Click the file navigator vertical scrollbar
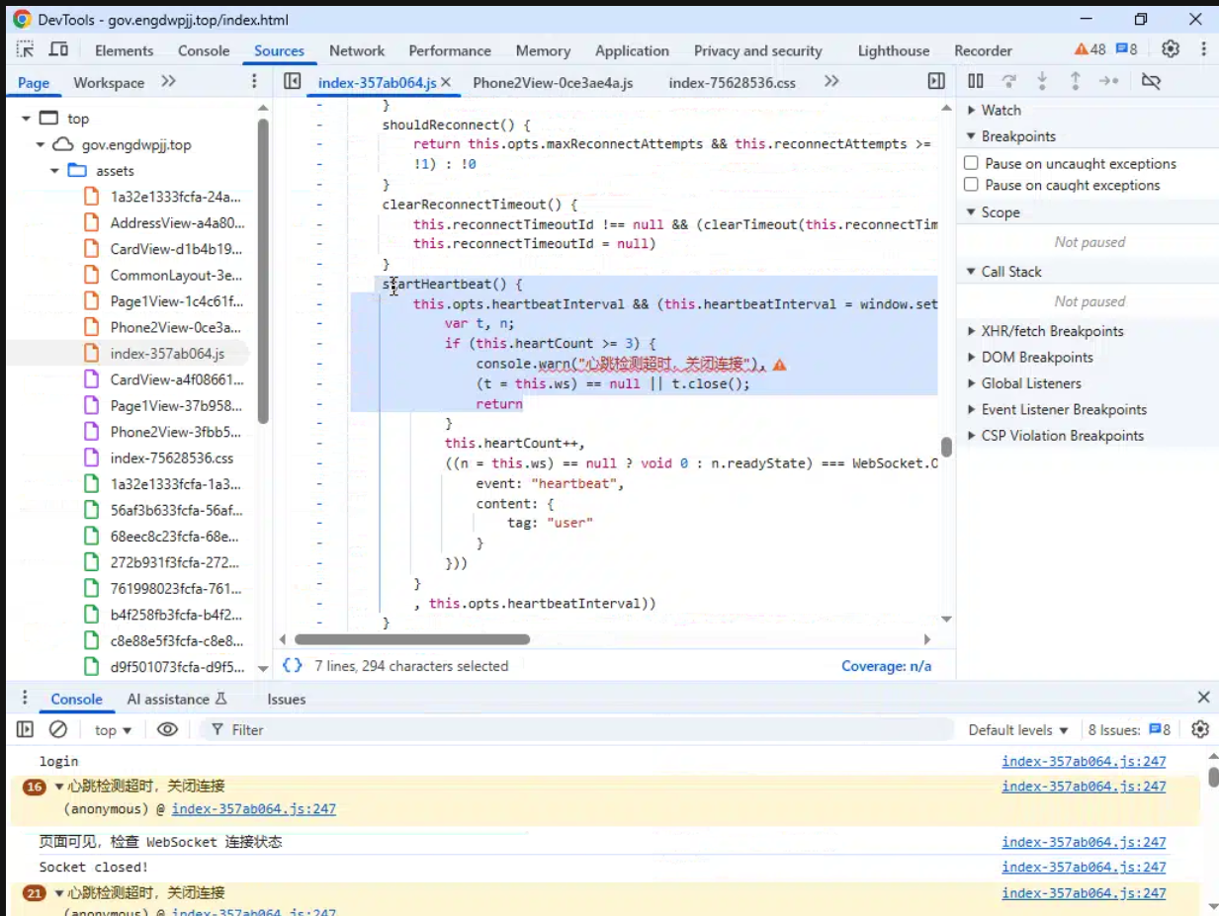 point(263,272)
